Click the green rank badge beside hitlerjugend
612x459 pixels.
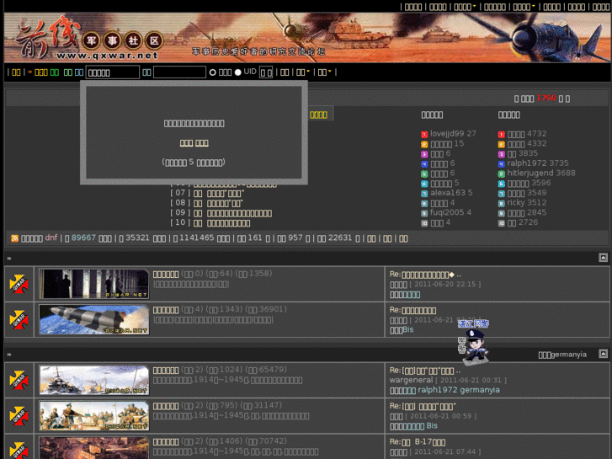[x=502, y=173]
